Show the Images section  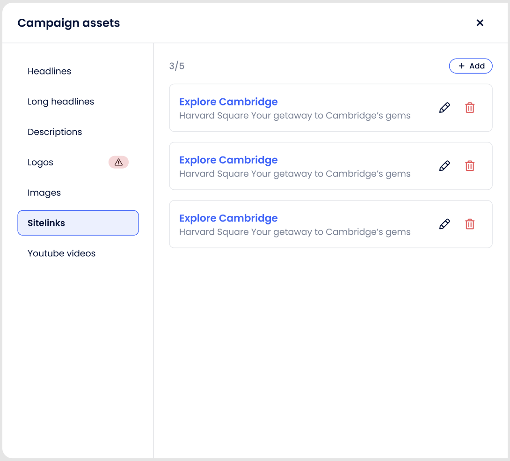[x=44, y=193]
